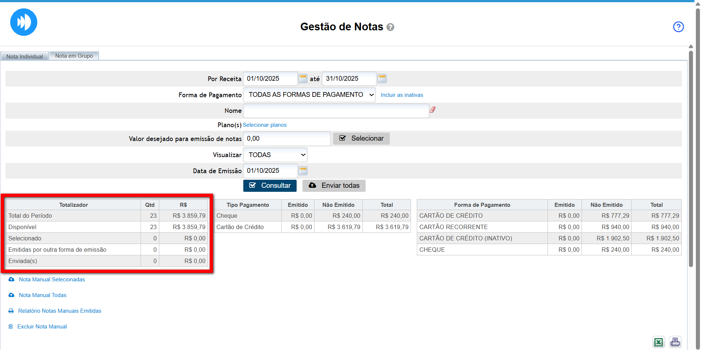This screenshot has height=350, width=701.
Task: Switch to the Nota Individual tab
Action: coord(24,56)
